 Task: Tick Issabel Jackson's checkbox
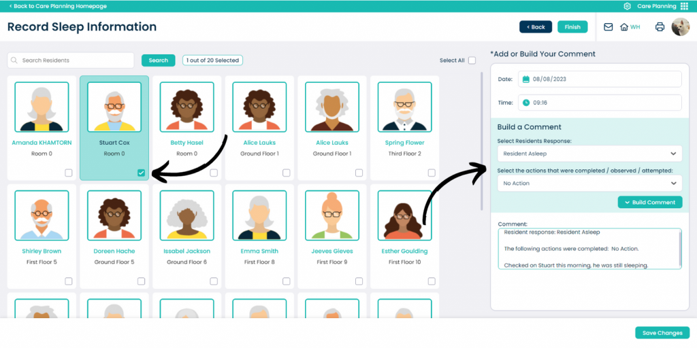point(214,281)
